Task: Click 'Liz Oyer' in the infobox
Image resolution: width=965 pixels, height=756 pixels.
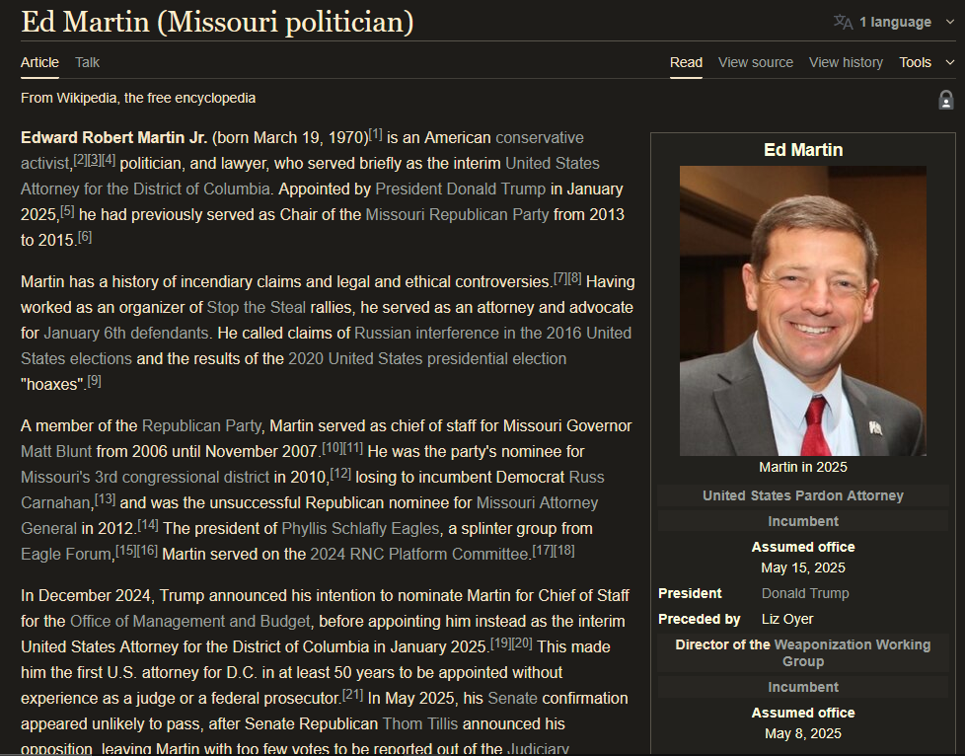Action: [787, 620]
